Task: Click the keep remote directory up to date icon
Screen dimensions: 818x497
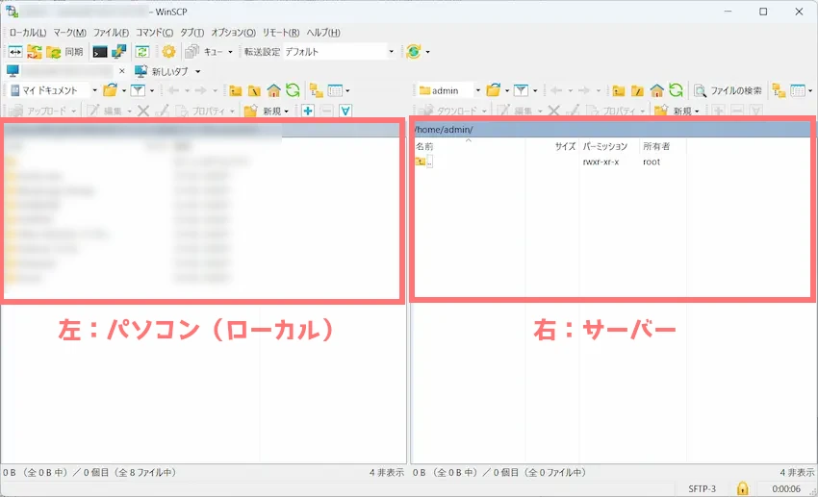Action: point(141,52)
